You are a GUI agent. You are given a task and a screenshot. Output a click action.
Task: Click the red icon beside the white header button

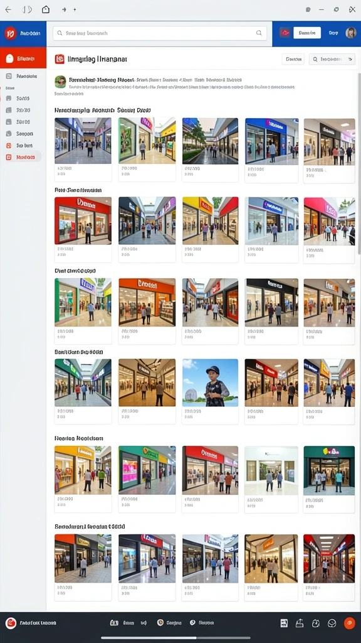(x=285, y=33)
